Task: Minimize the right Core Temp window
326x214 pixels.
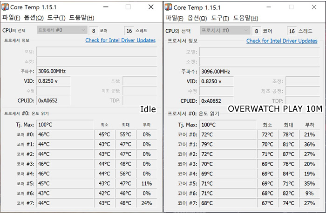Action: 269,7
